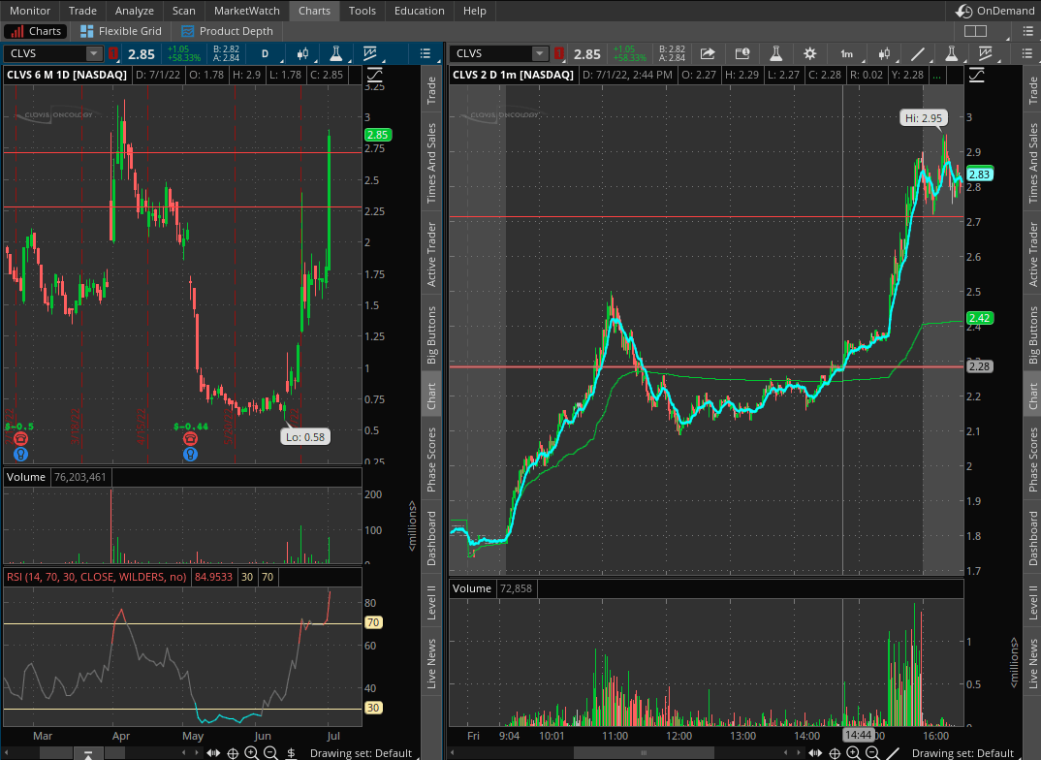Open left sidebar Big Buttons panel
The image size is (1041, 760).
[x=431, y=334]
